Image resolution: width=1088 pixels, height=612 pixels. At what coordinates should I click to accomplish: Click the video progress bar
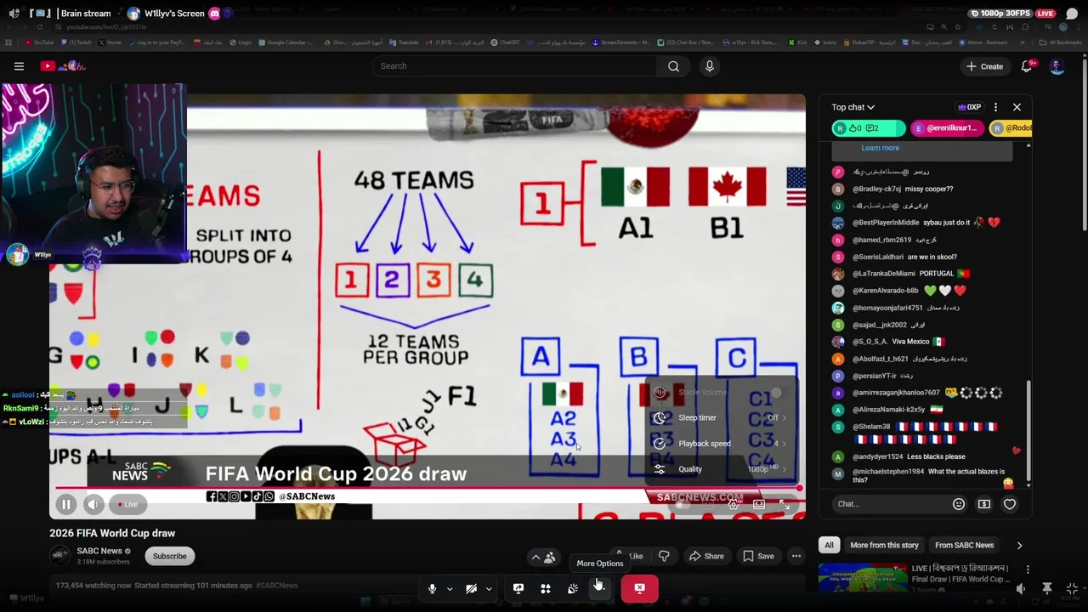coord(428,488)
